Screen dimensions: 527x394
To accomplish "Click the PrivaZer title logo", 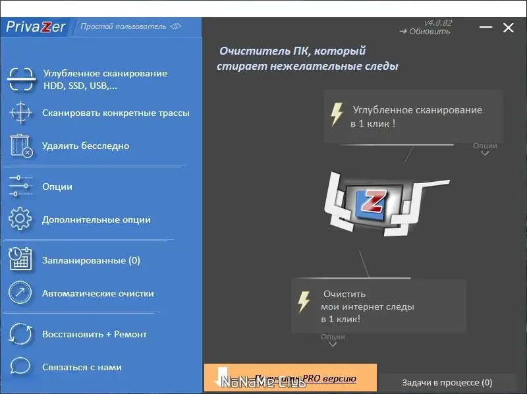I will click(36, 27).
